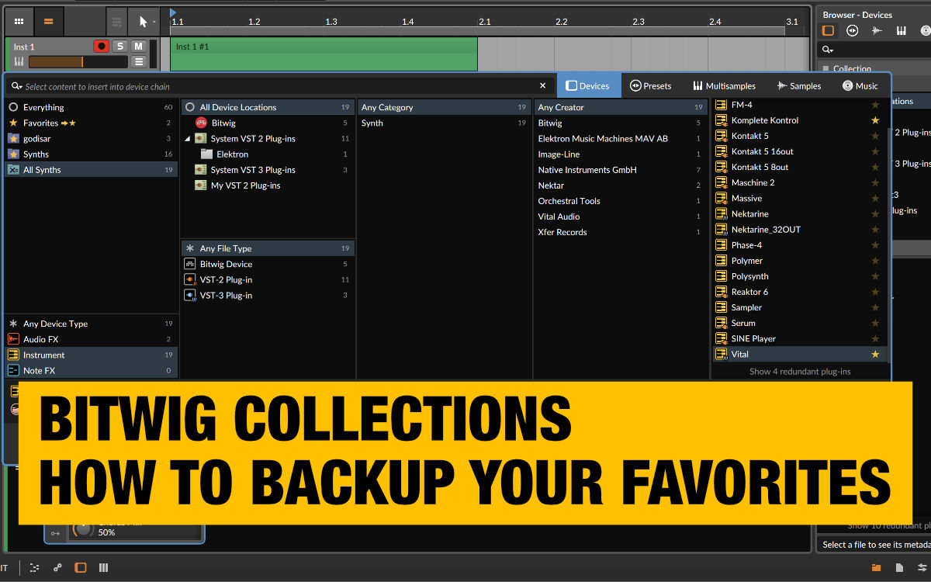
Task: Show 4 redundant plug-ins
Action: [800, 371]
